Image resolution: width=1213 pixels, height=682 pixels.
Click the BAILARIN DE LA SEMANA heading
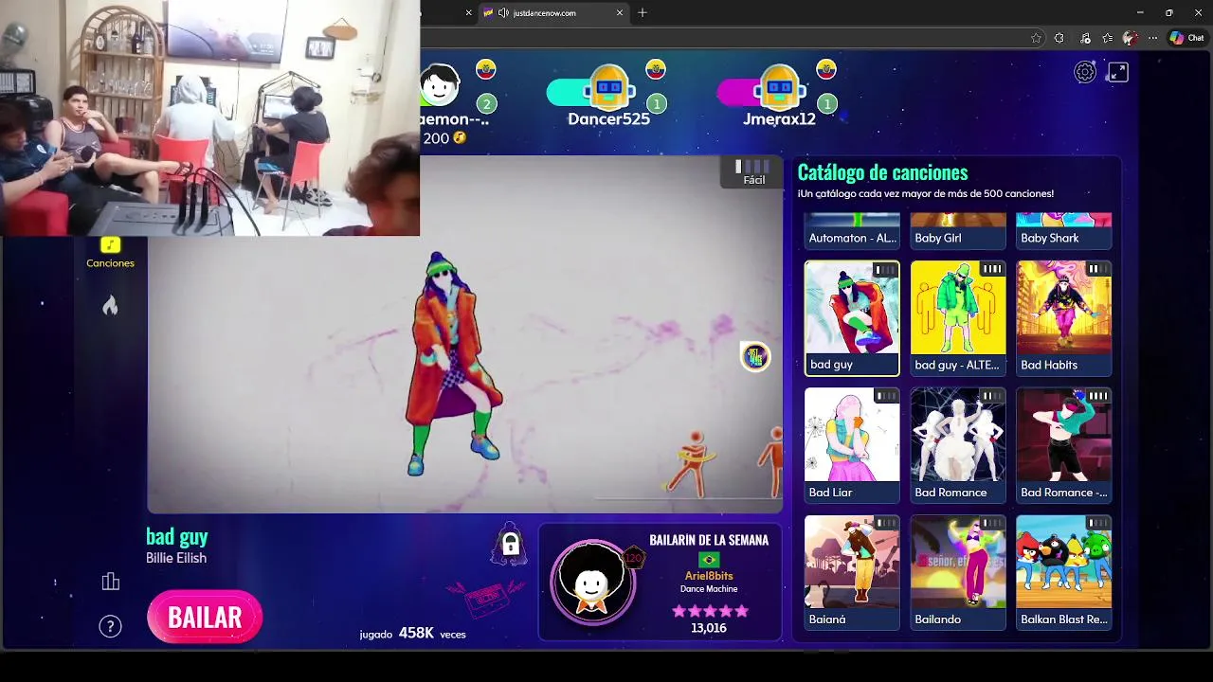709,540
